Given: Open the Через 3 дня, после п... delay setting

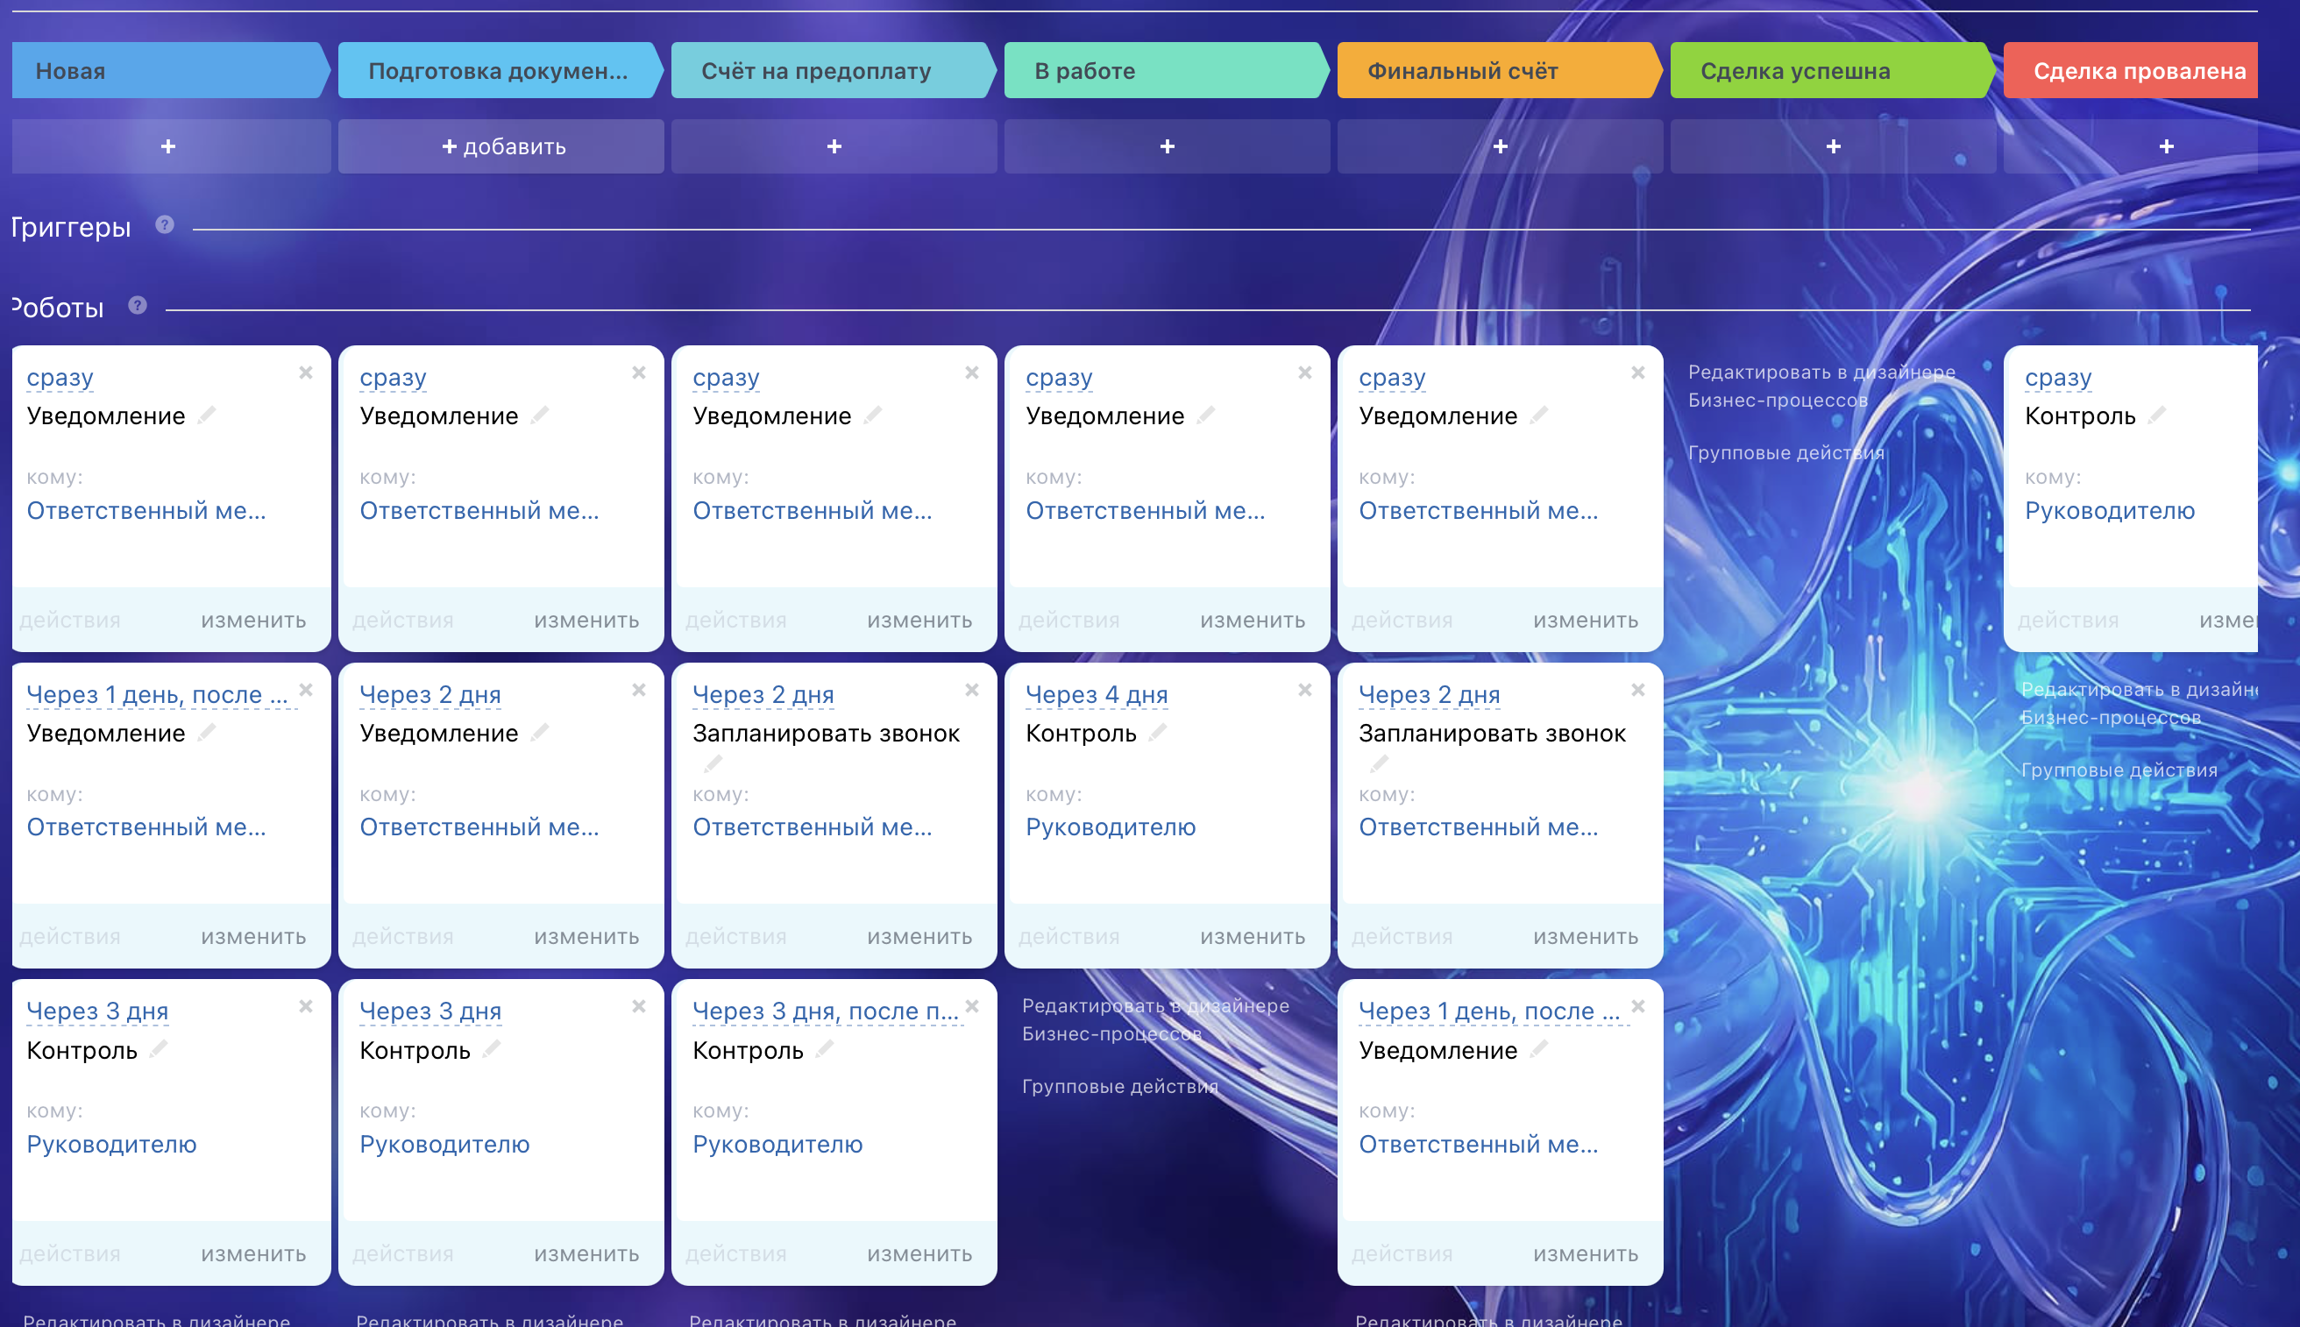Looking at the screenshot, I should click(826, 1011).
